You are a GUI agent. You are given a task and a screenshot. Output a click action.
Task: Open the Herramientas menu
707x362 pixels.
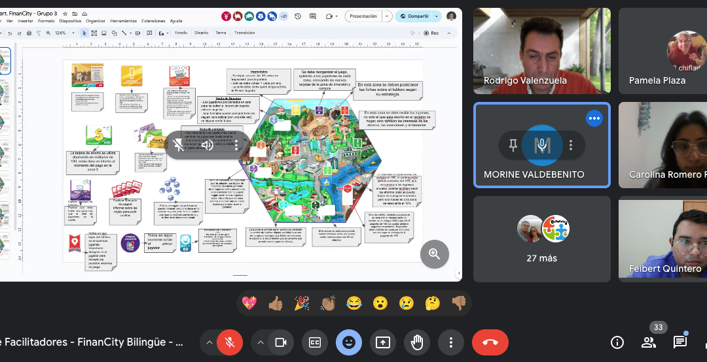124,21
